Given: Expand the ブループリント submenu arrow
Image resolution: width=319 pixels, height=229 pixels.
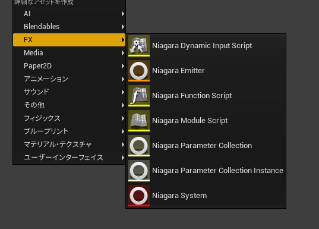Looking at the screenshot, I should pos(123,131).
